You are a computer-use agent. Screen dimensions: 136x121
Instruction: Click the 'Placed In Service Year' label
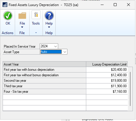[20, 46]
